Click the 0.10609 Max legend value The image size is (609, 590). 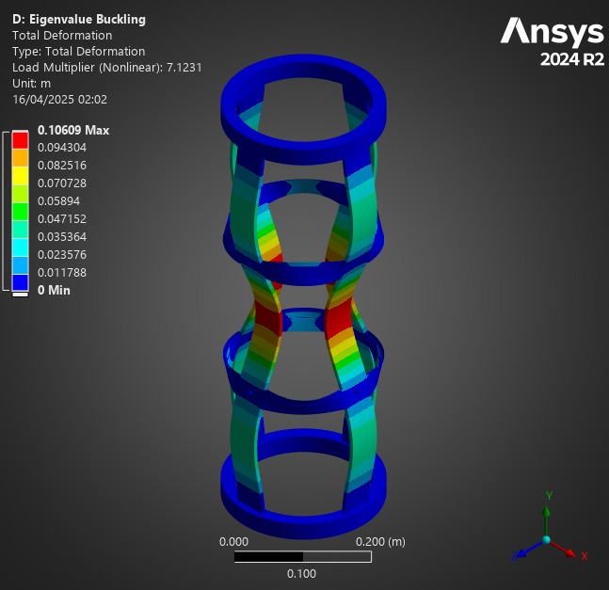pyautogui.click(x=72, y=130)
